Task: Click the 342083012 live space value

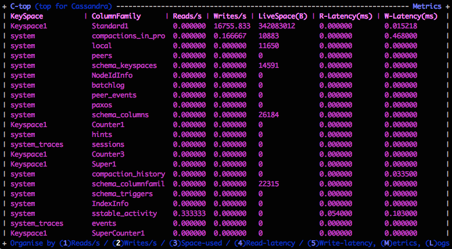Action: coord(277,26)
